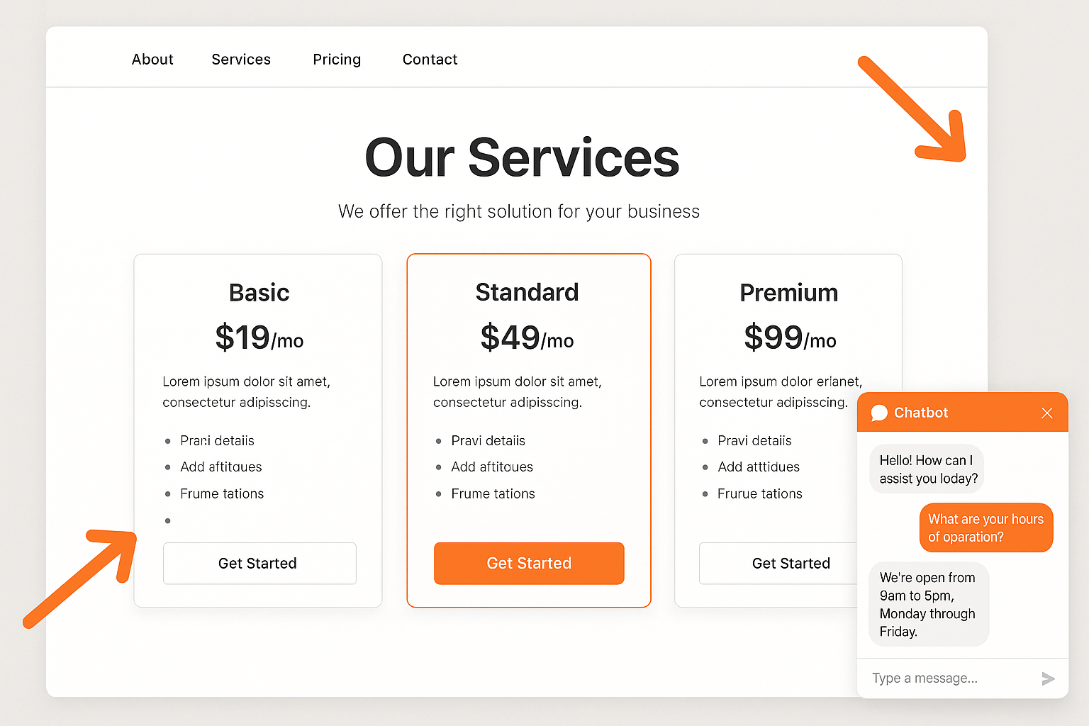Click the $99/mo Premium price
Image resolution: width=1089 pixels, height=726 pixels.
pyautogui.click(x=790, y=337)
